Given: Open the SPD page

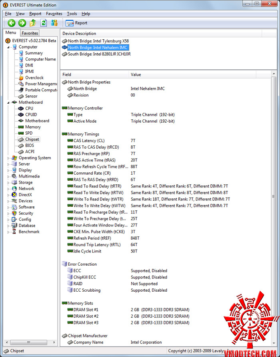Looking at the screenshot, I should 29,133.
